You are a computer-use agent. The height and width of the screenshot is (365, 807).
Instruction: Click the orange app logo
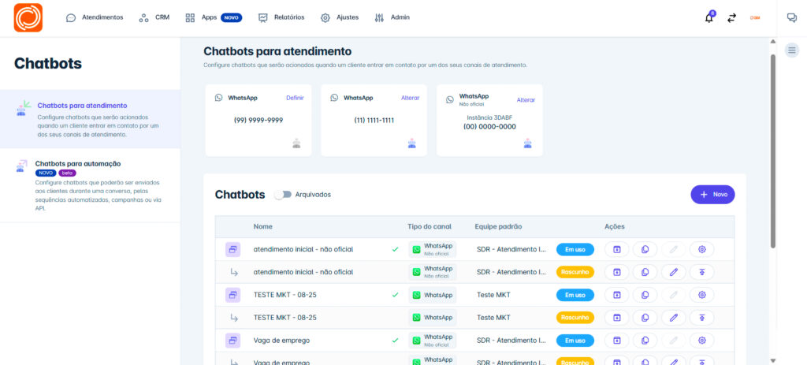pyautogui.click(x=28, y=17)
